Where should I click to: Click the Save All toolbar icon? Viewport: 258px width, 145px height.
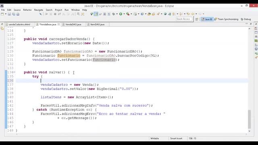coord(14,14)
